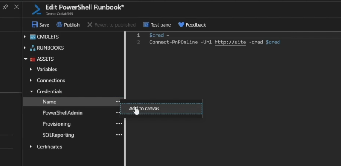Expand the Certificates node arrow
Image resolution: width=341 pixels, height=166 pixels.
pos(31,147)
